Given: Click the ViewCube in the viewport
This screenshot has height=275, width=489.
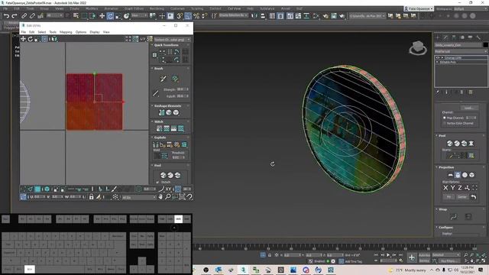Looking at the screenshot, I should pyautogui.click(x=418, y=48).
